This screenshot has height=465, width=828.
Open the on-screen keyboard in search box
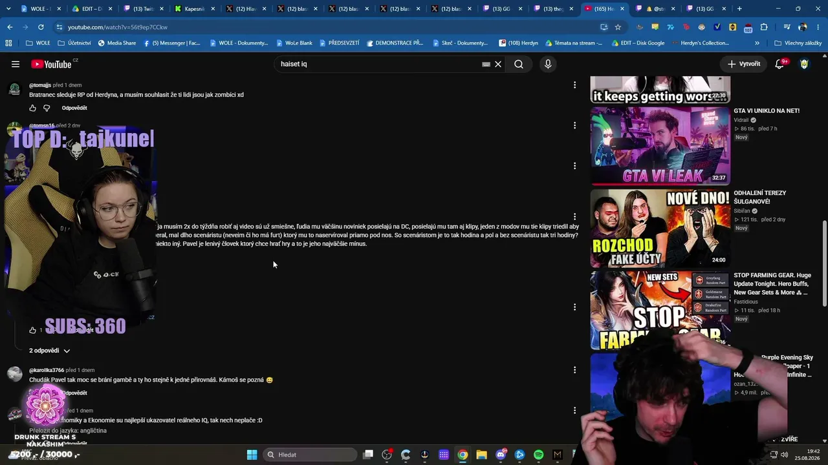click(486, 64)
